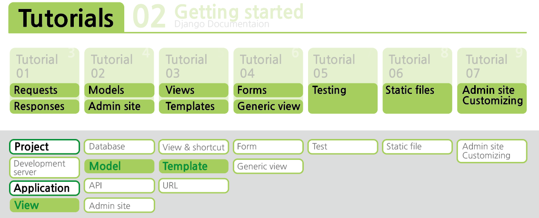Select the green Template box
The image size is (539, 218).
click(193, 167)
